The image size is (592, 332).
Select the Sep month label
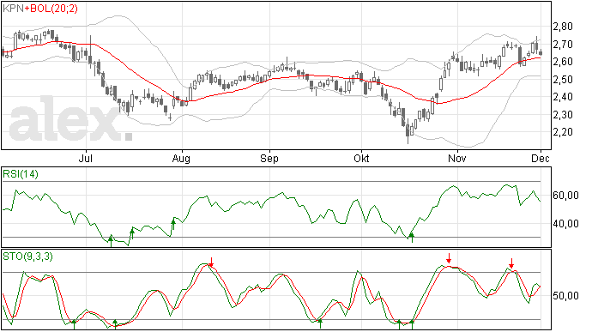coord(269,159)
